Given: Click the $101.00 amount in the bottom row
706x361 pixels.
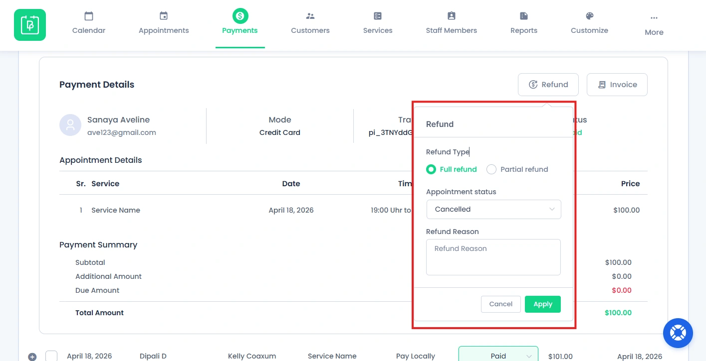Looking at the screenshot, I should [560, 356].
